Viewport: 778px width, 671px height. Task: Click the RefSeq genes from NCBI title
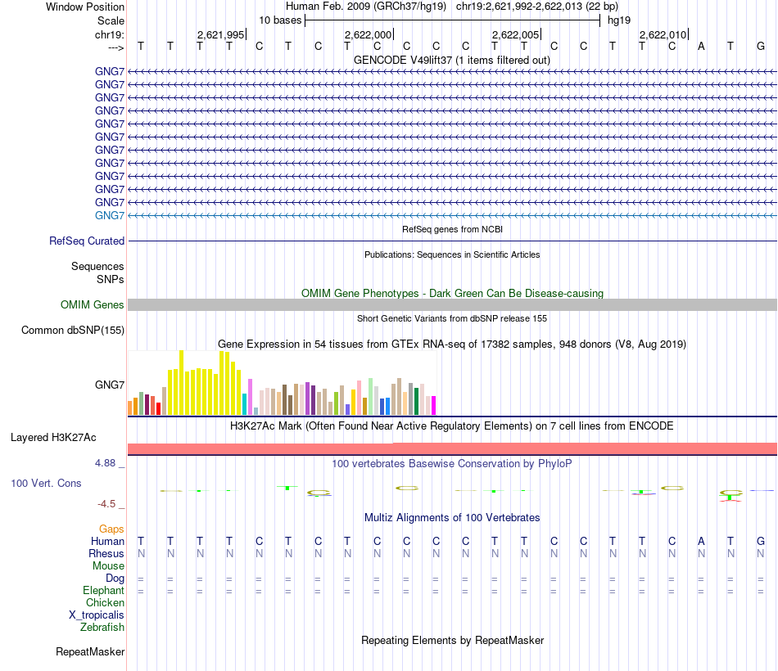452,229
